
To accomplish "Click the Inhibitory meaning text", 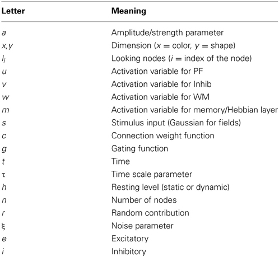I will pyautogui.click(x=129, y=251).
